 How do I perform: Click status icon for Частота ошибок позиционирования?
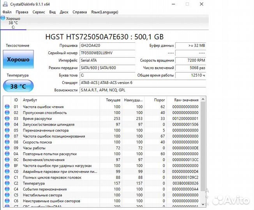click(x=7, y=136)
